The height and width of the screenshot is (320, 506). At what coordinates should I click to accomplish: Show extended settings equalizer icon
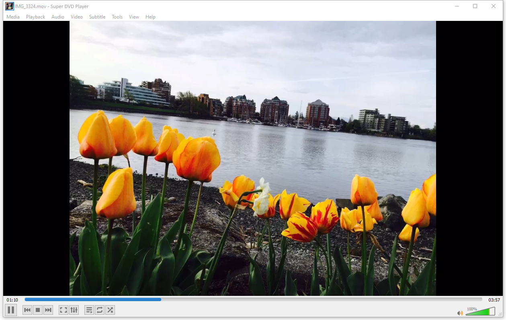[74, 310]
